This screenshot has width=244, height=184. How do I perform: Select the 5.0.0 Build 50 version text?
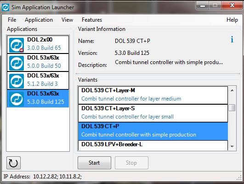(44, 66)
